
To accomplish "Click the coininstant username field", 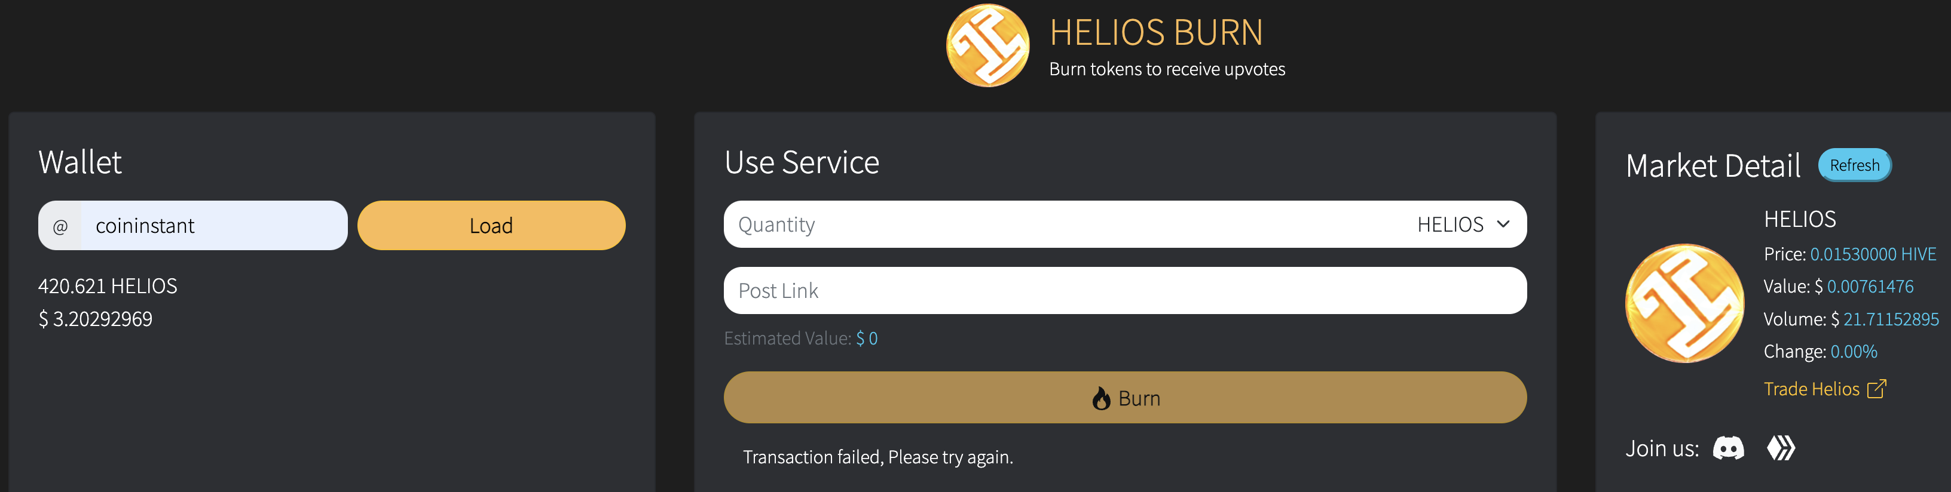I will point(213,226).
